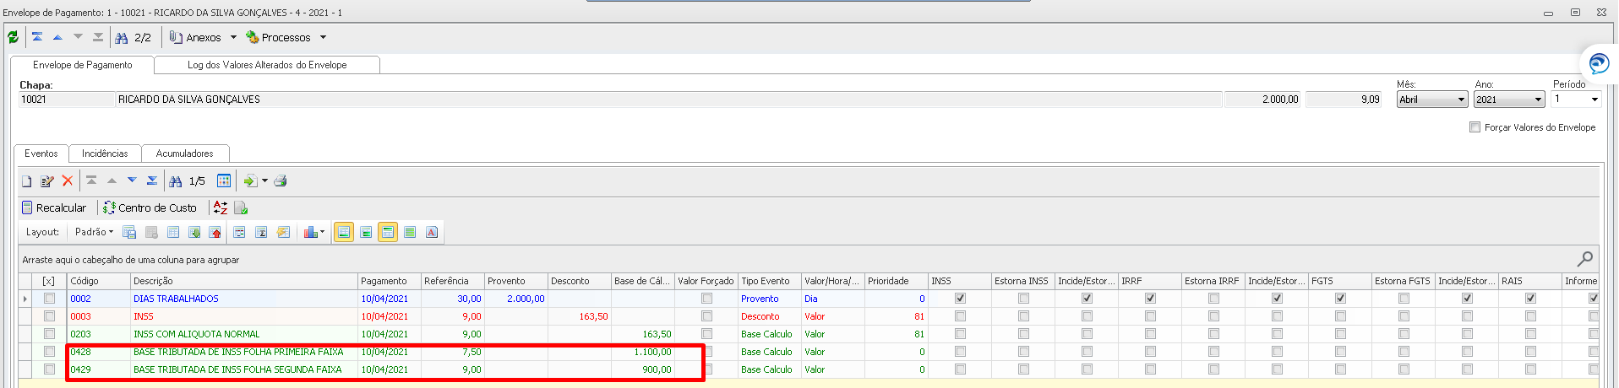Click the chat assistant bubble icon
The width and height of the screenshot is (1619, 388).
pyautogui.click(x=1599, y=63)
